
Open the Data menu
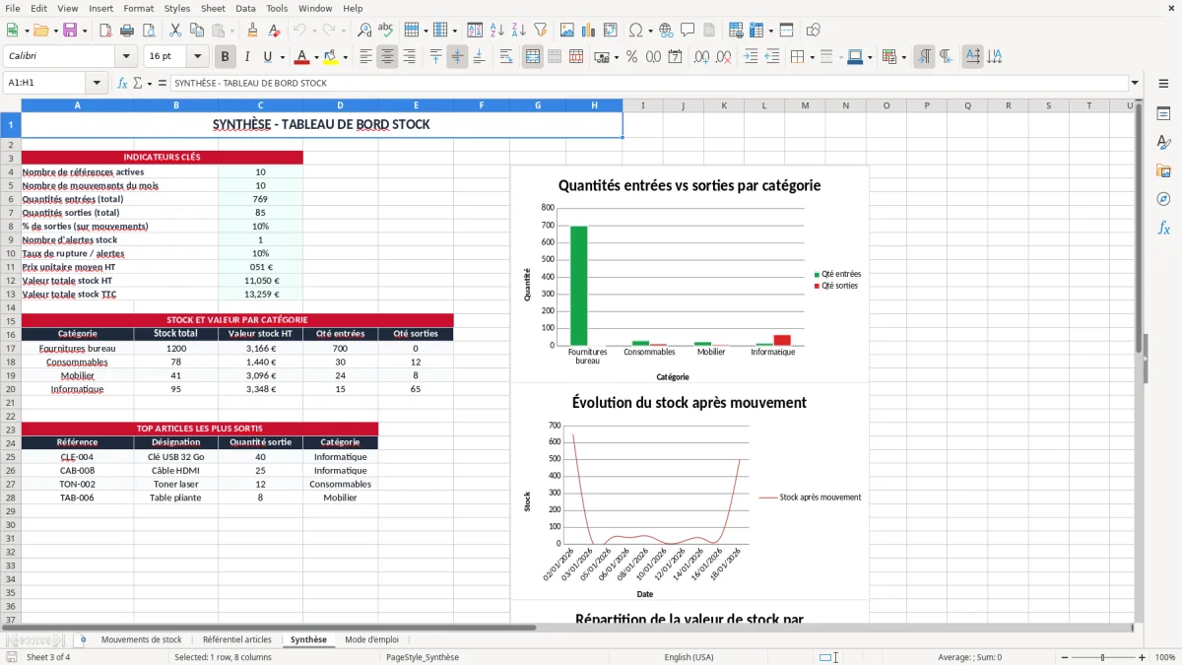coord(245,8)
